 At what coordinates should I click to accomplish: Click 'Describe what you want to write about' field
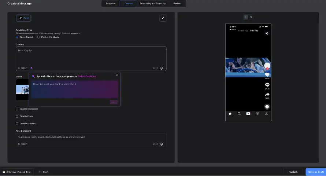[x=74, y=89]
